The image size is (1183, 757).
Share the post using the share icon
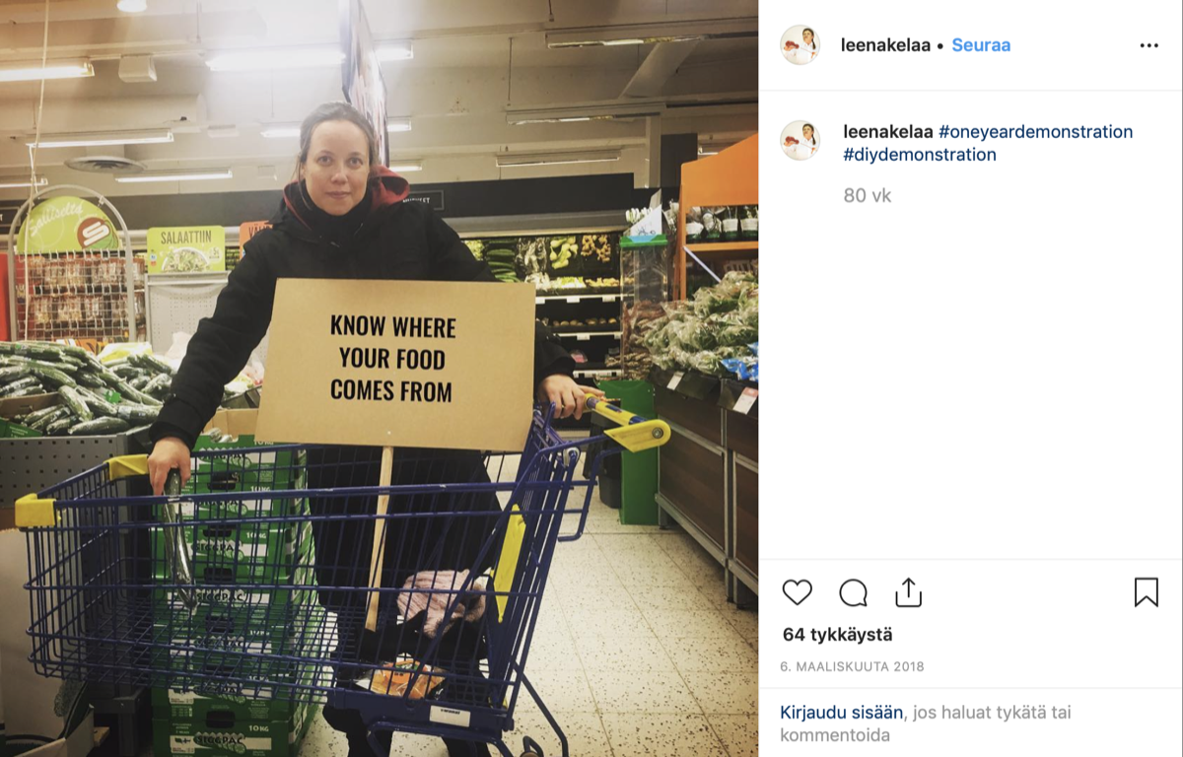908,592
